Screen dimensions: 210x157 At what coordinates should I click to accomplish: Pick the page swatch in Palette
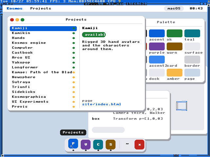coord(192,73)
